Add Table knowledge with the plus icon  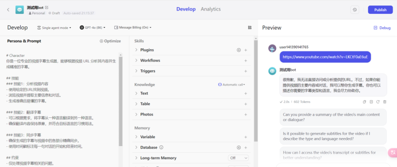(x=245, y=104)
